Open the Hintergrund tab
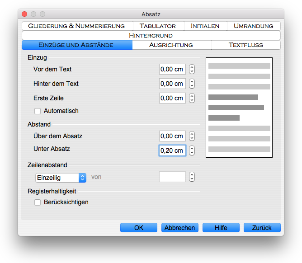Screen dimensions: 302x263 151,35
